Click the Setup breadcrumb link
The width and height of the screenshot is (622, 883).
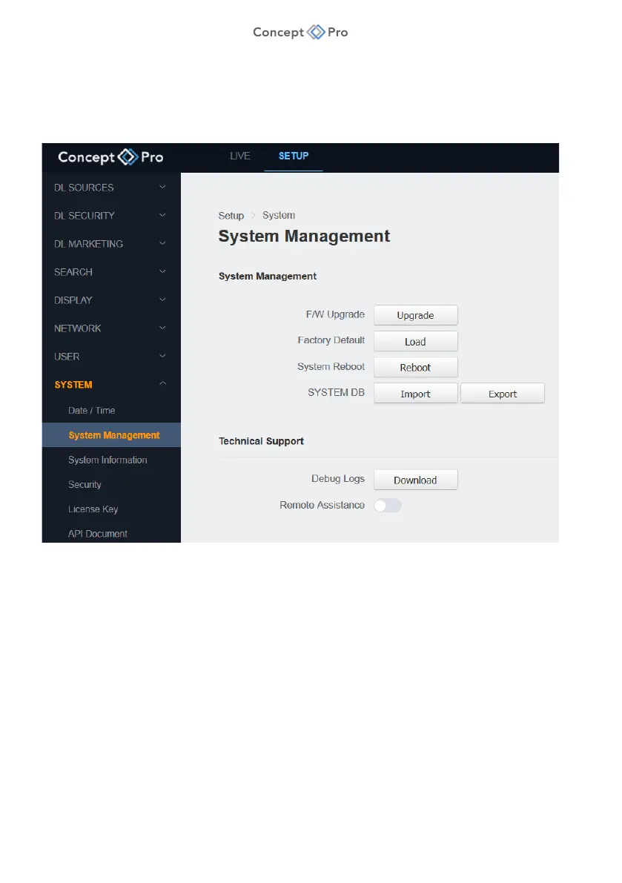coord(231,216)
